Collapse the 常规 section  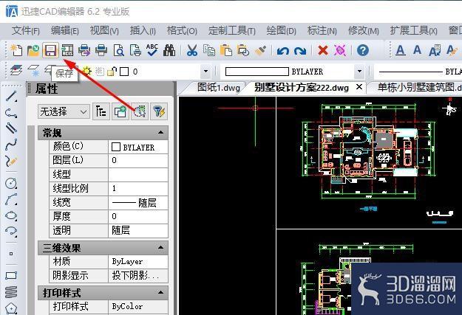point(160,132)
